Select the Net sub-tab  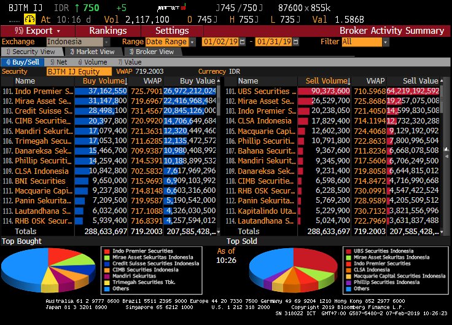tap(59, 62)
